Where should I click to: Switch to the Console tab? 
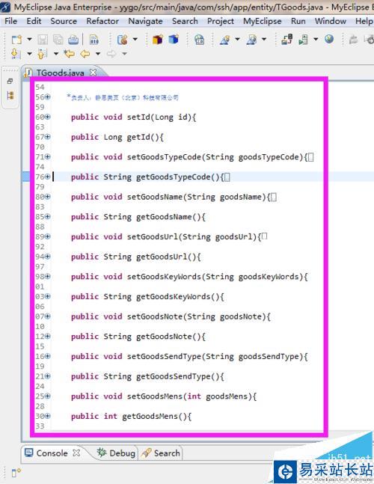(52, 453)
